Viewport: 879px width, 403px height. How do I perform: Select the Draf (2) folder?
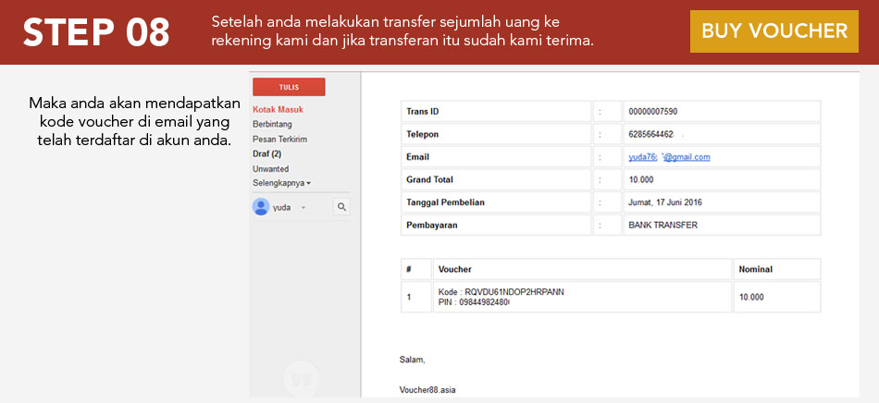point(266,153)
